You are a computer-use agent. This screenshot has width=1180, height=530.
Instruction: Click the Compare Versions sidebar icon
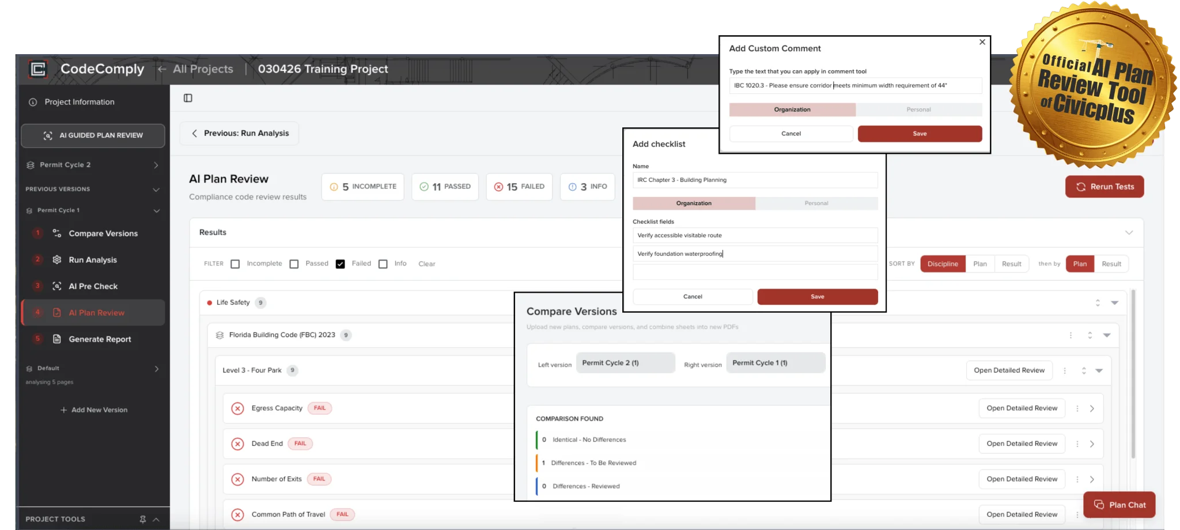point(57,233)
